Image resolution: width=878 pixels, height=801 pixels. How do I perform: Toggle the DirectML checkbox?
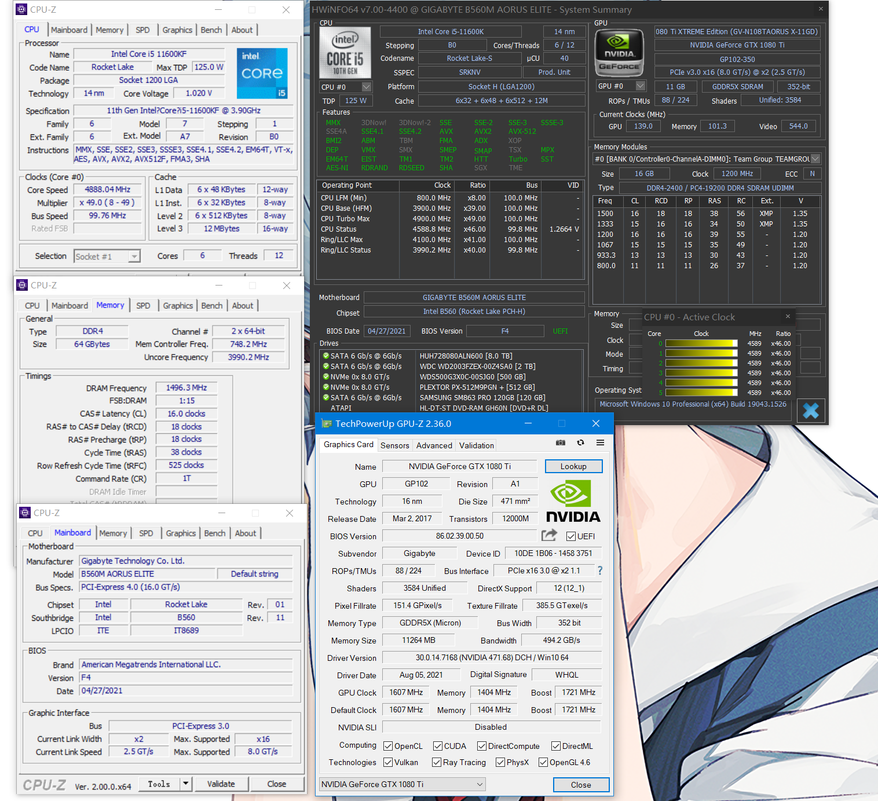point(556,746)
